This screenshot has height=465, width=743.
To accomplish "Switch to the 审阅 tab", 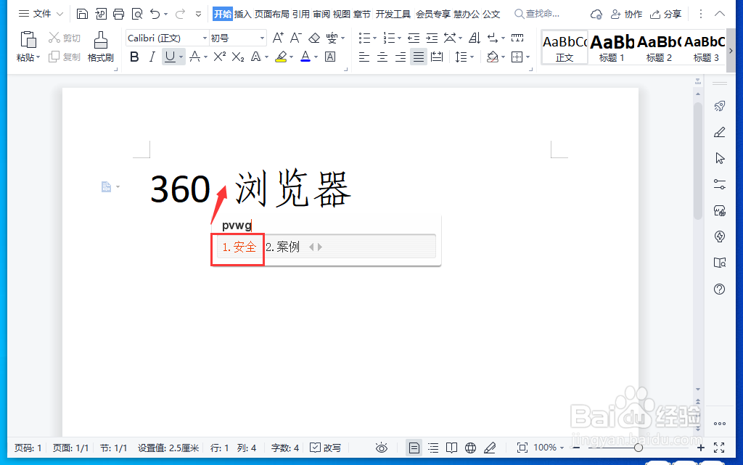I will pos(321,15).
